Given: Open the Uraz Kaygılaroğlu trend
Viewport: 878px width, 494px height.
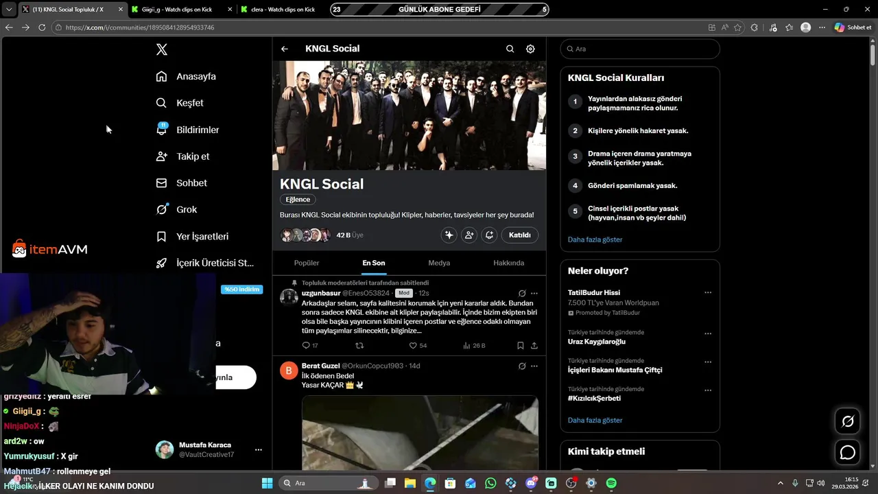Looking at the screenshot, I should (x=597, y=342).
